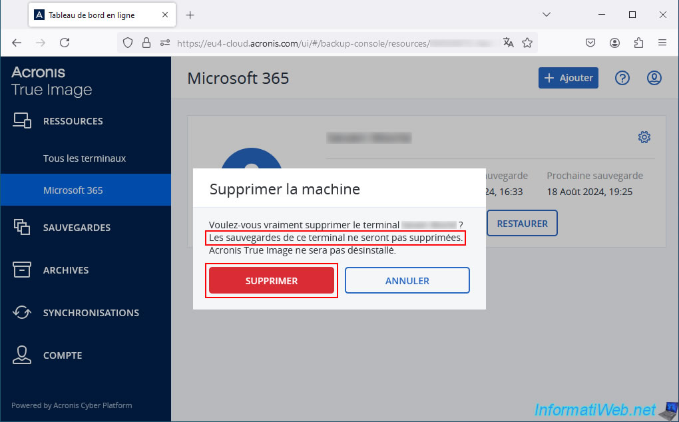Click the Microsoft 365 page heading
Image resolution: width=679 pixels, height=422 pixels.
point(238,79)
